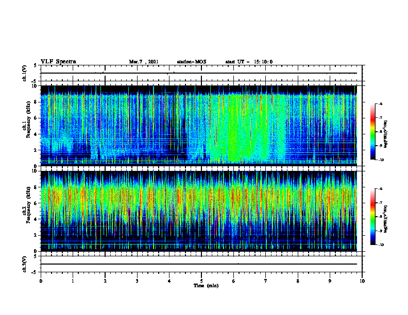
Task: Click the red-yellow band in ch.2 spectrogram
Action: coord(199,198)
